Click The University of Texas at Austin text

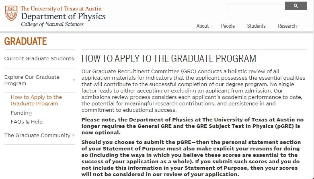pyautogui.click(x=61, y=8)
